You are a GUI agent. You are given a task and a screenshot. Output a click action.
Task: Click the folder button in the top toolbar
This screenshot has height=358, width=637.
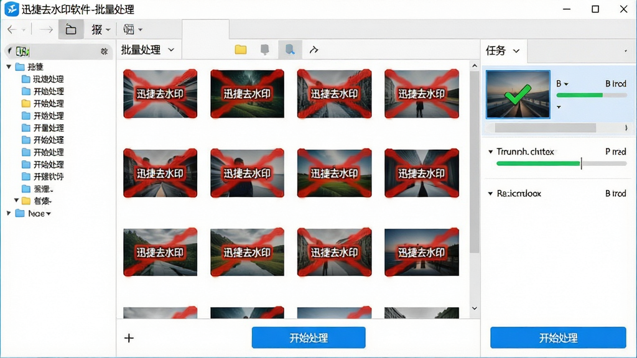tap(71, 29)
